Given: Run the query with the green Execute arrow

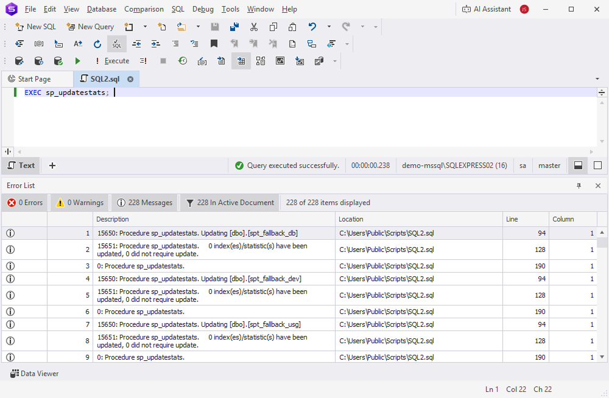Looking at the screenshot, I should 77,60.
